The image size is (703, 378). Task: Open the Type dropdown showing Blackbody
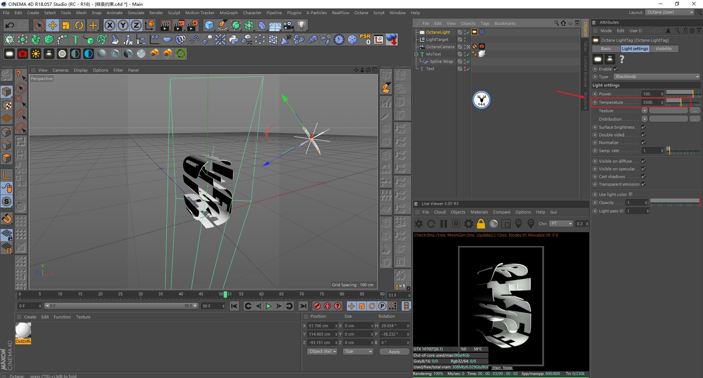coord(655,76)
